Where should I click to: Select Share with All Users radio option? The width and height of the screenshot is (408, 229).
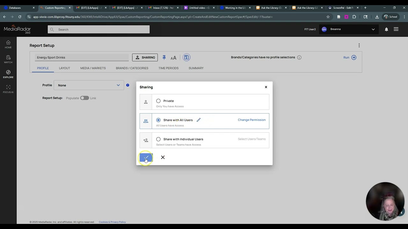pyautogui.click(x=158, y=120)
